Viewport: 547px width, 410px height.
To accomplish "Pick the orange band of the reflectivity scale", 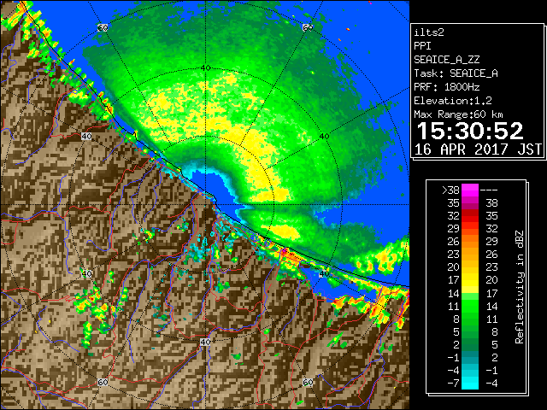I will point(470,249).
